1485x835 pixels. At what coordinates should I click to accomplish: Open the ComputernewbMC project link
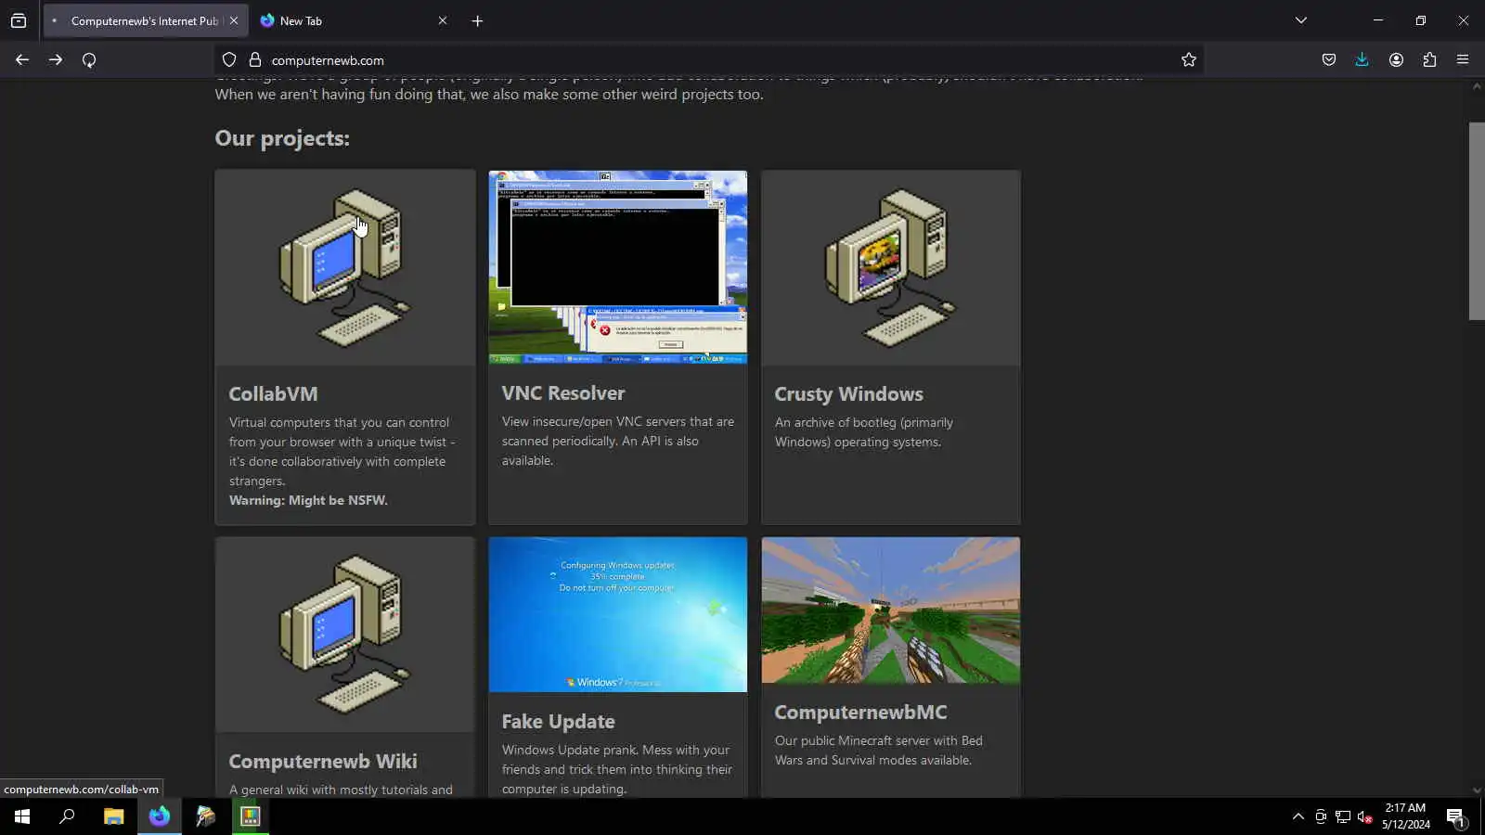pos(861,713)
